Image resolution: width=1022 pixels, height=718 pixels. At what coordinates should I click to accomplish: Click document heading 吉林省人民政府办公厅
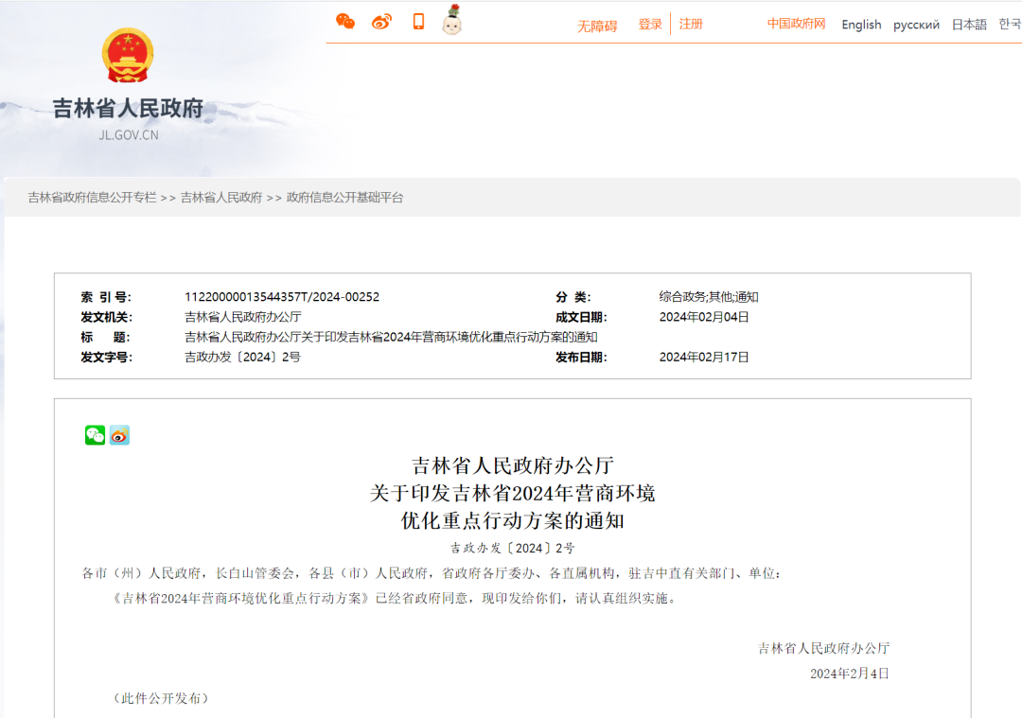click(x=512, y=465)
